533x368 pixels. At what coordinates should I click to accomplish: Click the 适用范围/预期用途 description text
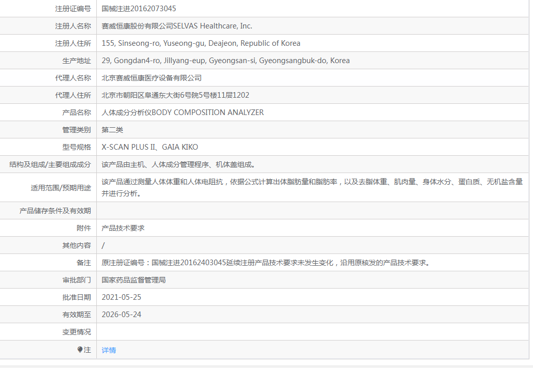(x=312, y=187)
